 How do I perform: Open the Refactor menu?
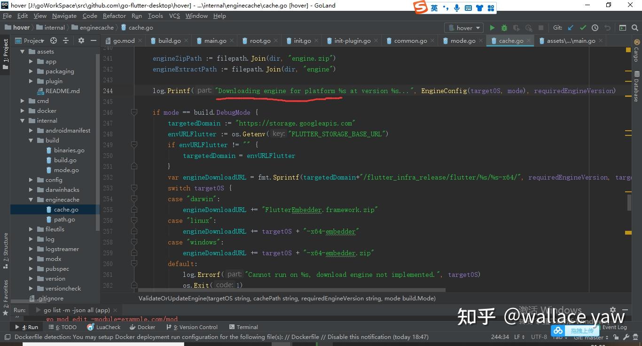(114, 16)
